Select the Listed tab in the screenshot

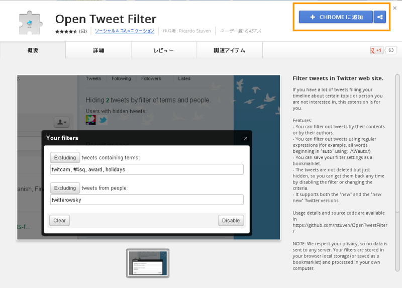tap(184, 78)
